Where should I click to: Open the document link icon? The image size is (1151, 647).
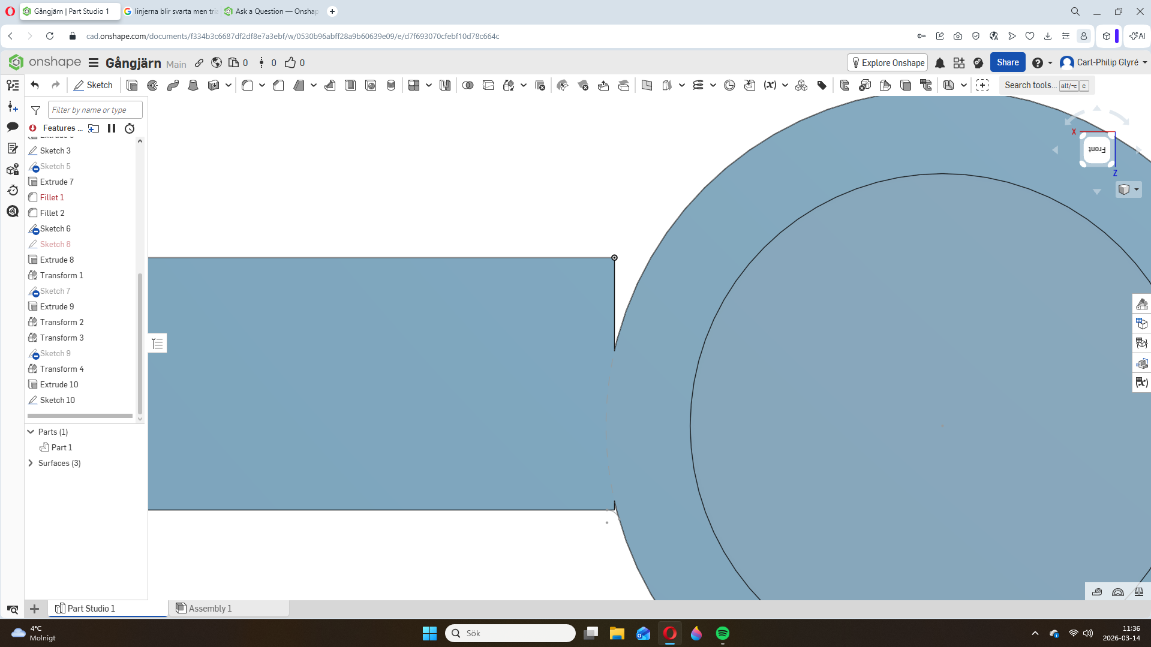point(199,63)
